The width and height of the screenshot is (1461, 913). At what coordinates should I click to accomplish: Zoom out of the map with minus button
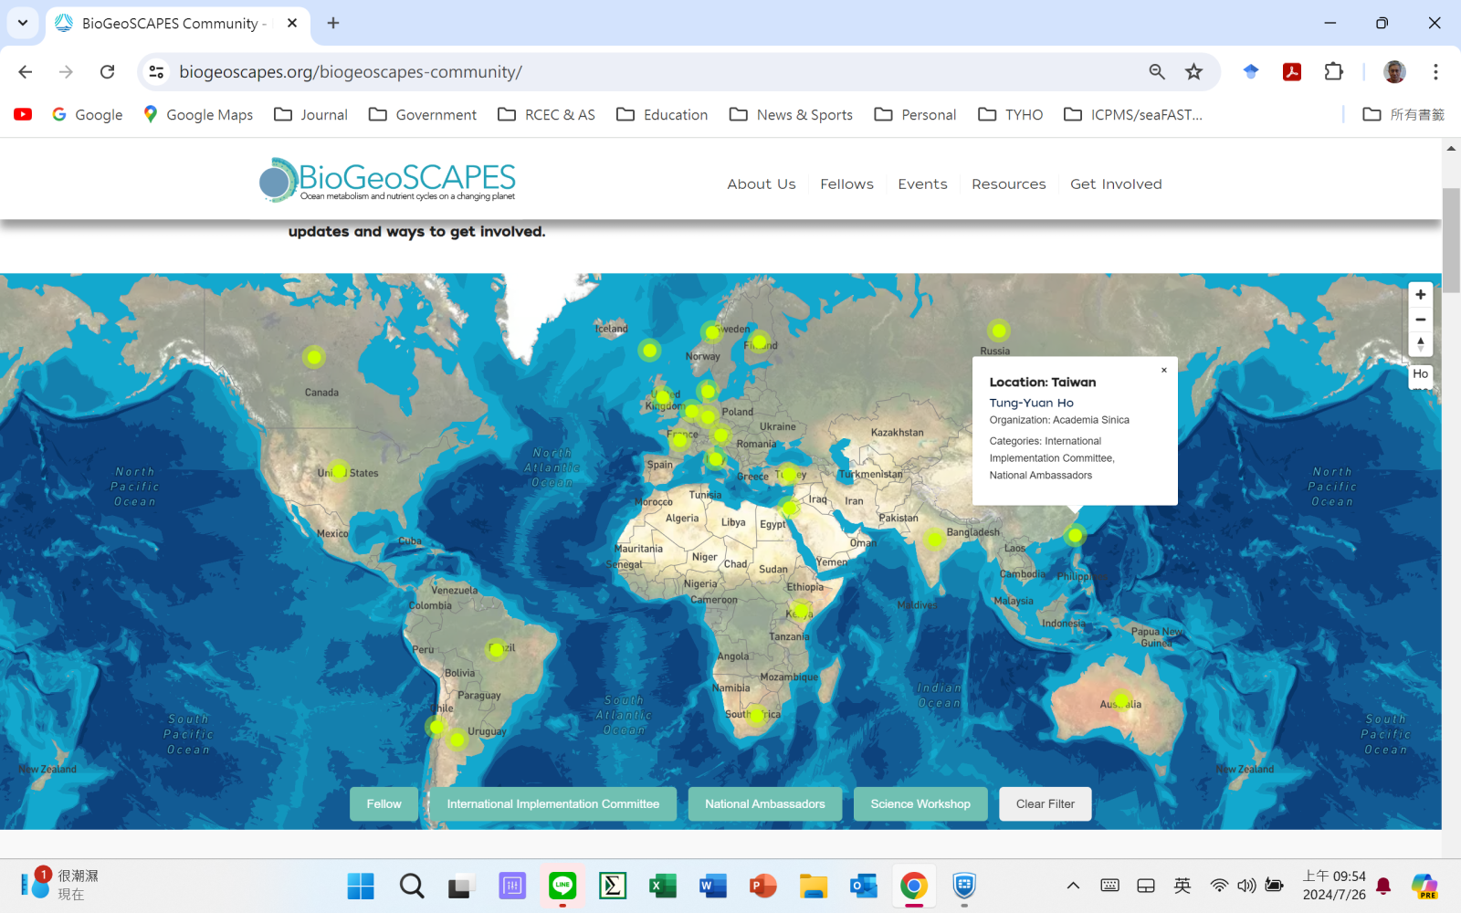tap(1420, 320)
